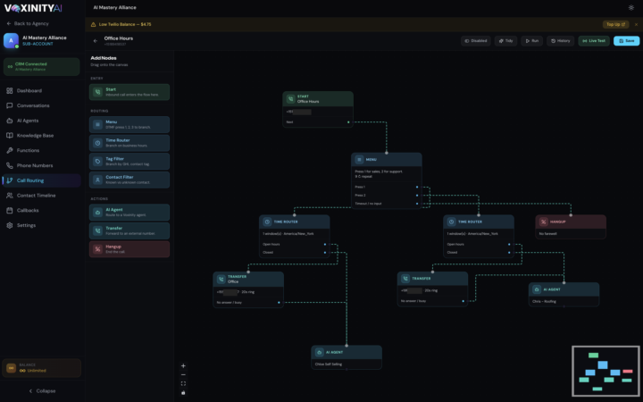Screen dimensions: 643x402
Task: Save the call flow
Action: click(626, 41)
